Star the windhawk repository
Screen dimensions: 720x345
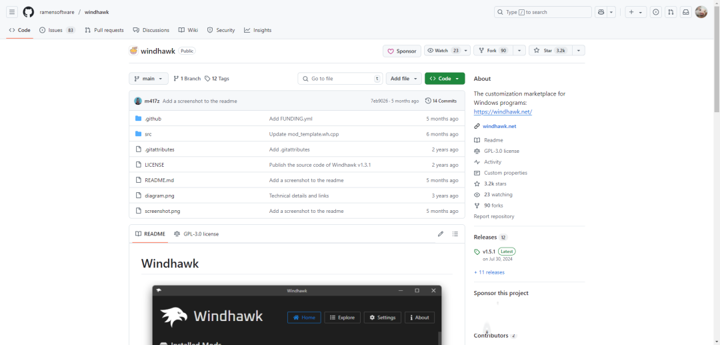tap(549, 51)
